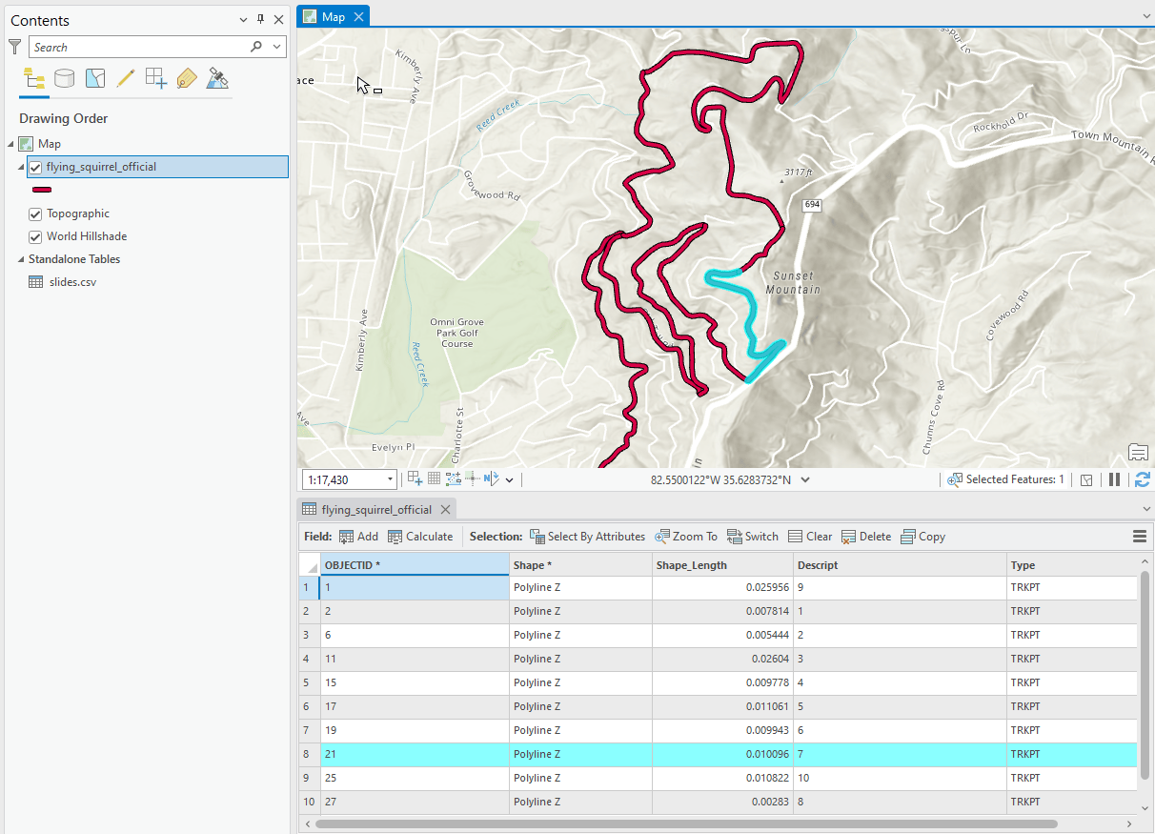Screen dimensions: 1155x834
Task: Select the row with OBJECTID 15
Action: (308, 682)
